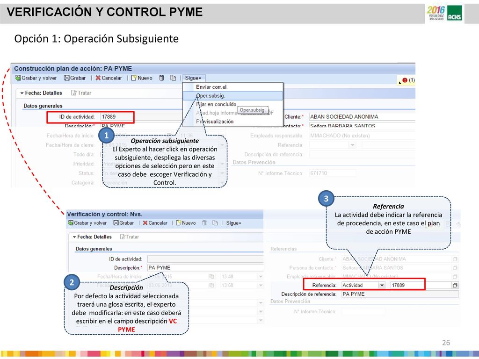Click Descripción field PA PYME in Verificación window
This screenshot has height=359, width=479.
click(205, 268)
